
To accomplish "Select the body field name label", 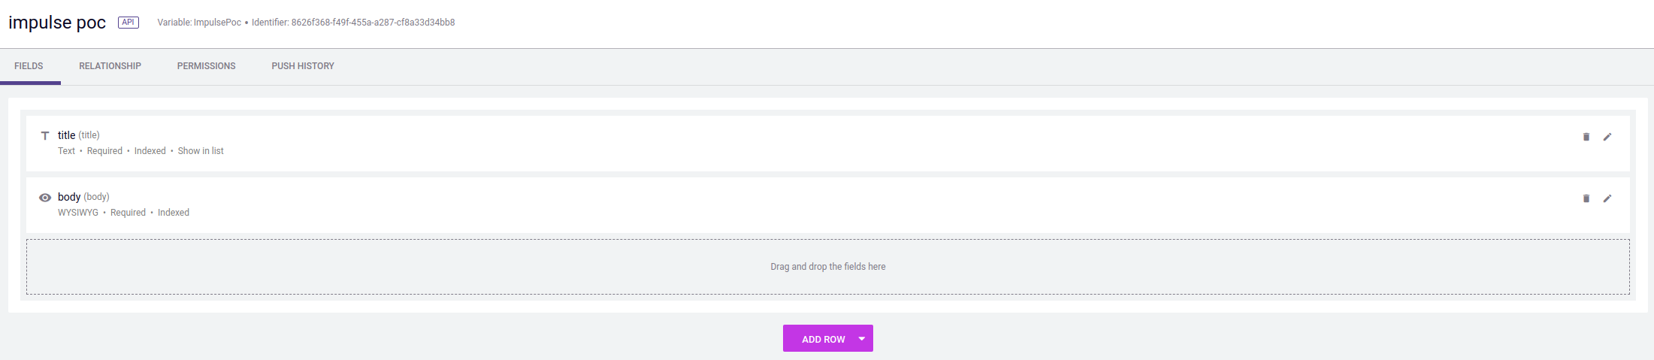I will pos(69,197).
